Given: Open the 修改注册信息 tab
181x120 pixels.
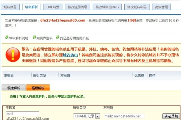Looking at the screenshot, I should click(78, 7).
